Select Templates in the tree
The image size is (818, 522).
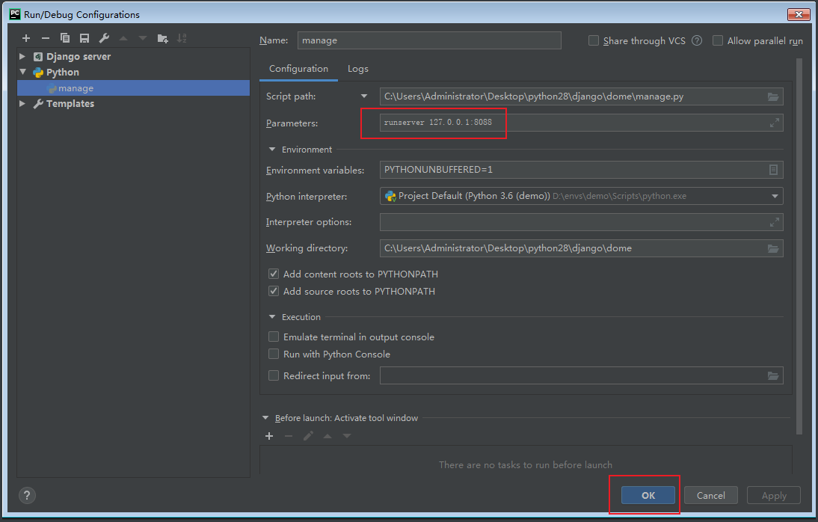coord(70,103)
